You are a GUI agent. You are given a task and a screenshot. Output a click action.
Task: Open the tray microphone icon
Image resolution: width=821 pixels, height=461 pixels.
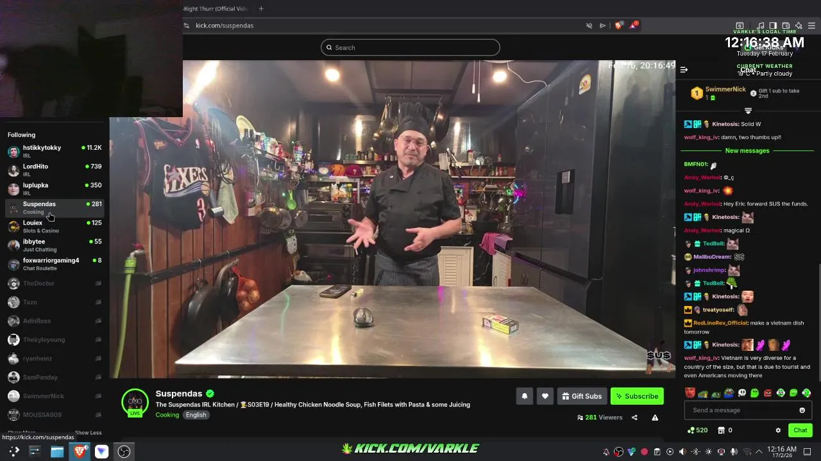pos(734,451)
